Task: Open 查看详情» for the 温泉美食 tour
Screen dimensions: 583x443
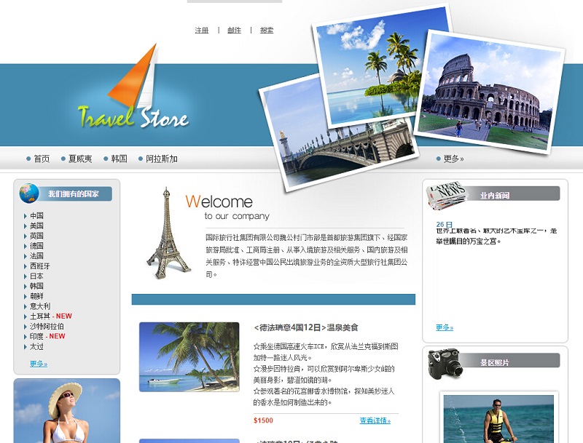Action: [x=376, y=421]
